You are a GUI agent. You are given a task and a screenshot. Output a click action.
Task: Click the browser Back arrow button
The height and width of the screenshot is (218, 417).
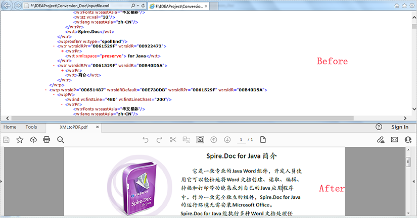[x=7, y=6]
